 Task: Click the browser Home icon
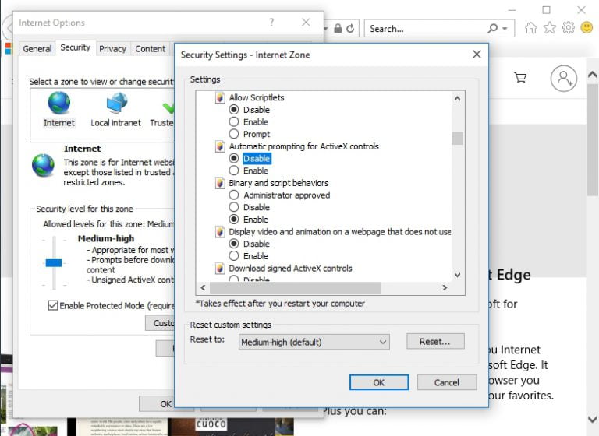530,28
